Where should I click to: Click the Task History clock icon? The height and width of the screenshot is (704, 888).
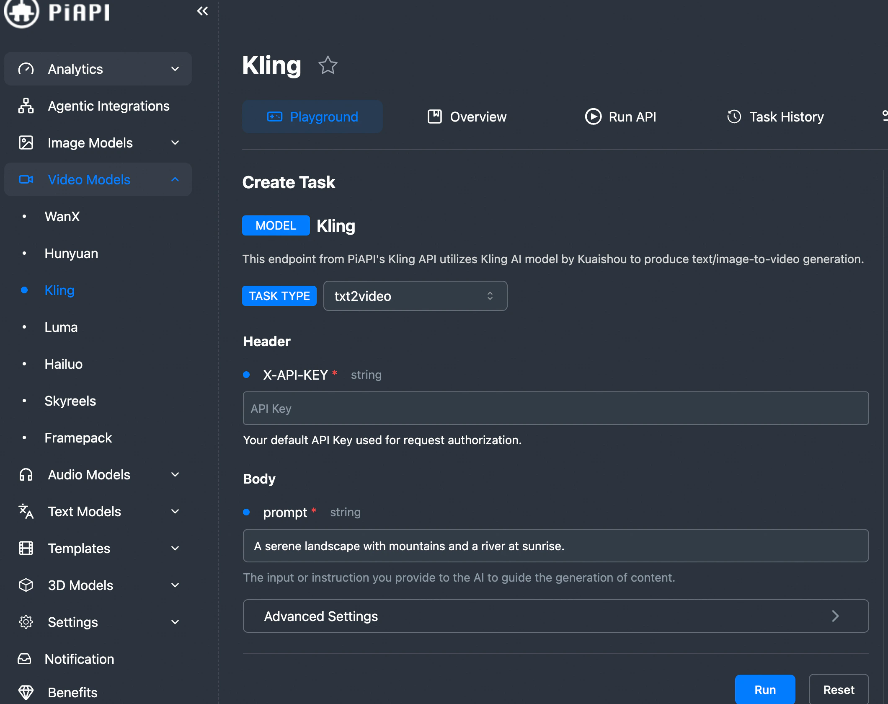734,116
